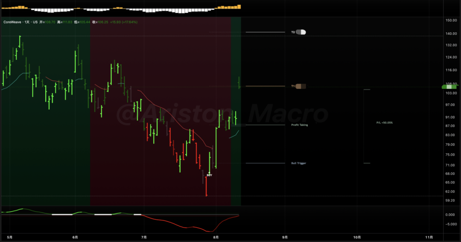Viewport: 461px width, 242px height.
Task: Click the 5月 time axis label
Action: coord(10,237)
